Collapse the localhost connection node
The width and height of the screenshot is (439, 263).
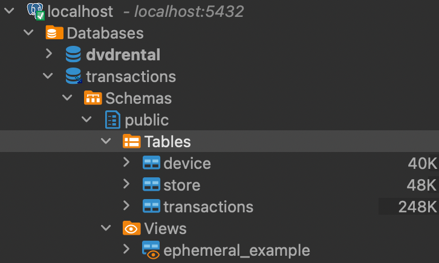[x=9, y=11]
